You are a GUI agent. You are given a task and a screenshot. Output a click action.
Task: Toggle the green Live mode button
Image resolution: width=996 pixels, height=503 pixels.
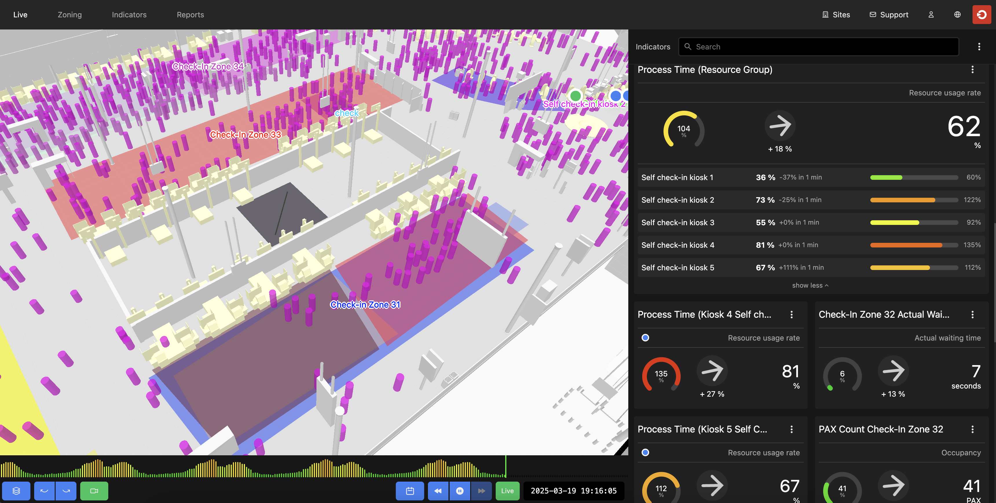(507, 491)
